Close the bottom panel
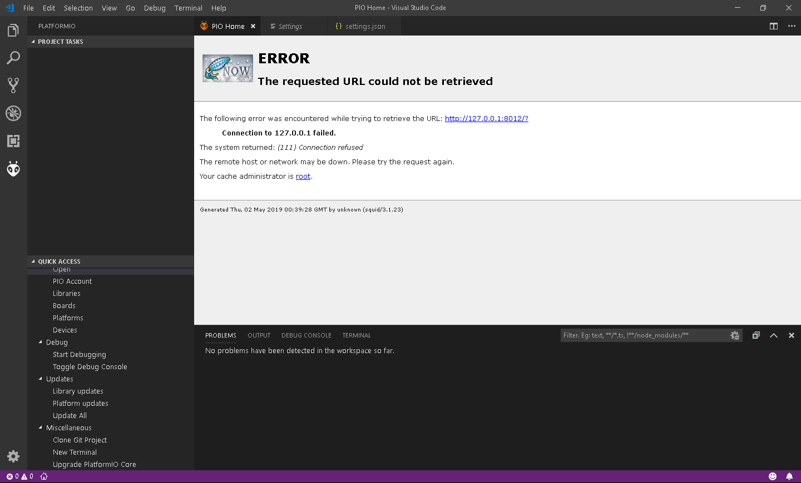This screenshot has width=801, height=483. (792, 335)
